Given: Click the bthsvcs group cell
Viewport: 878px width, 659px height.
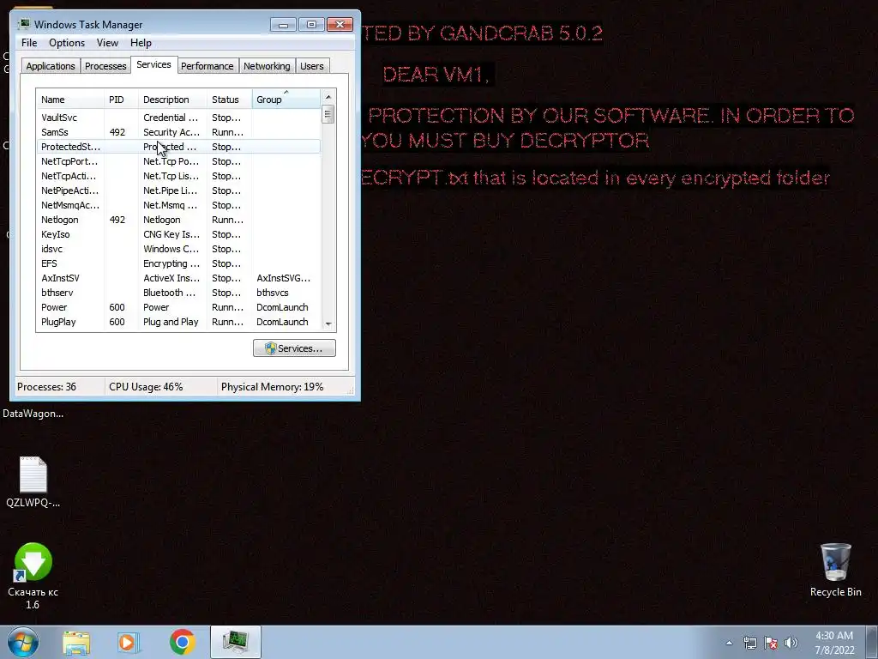Looking at the screenshot, I should tap(273, 293).
